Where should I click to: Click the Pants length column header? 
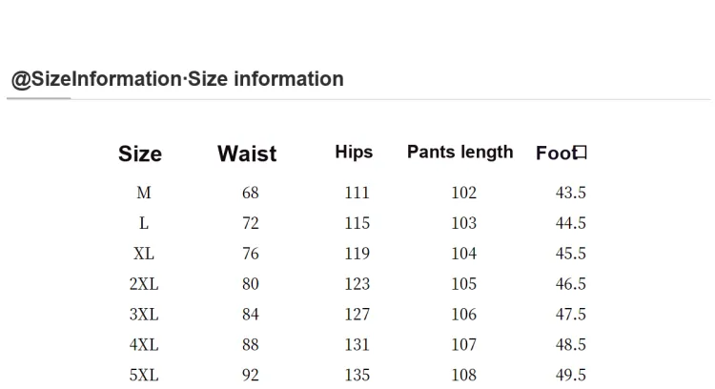point(460,152)
